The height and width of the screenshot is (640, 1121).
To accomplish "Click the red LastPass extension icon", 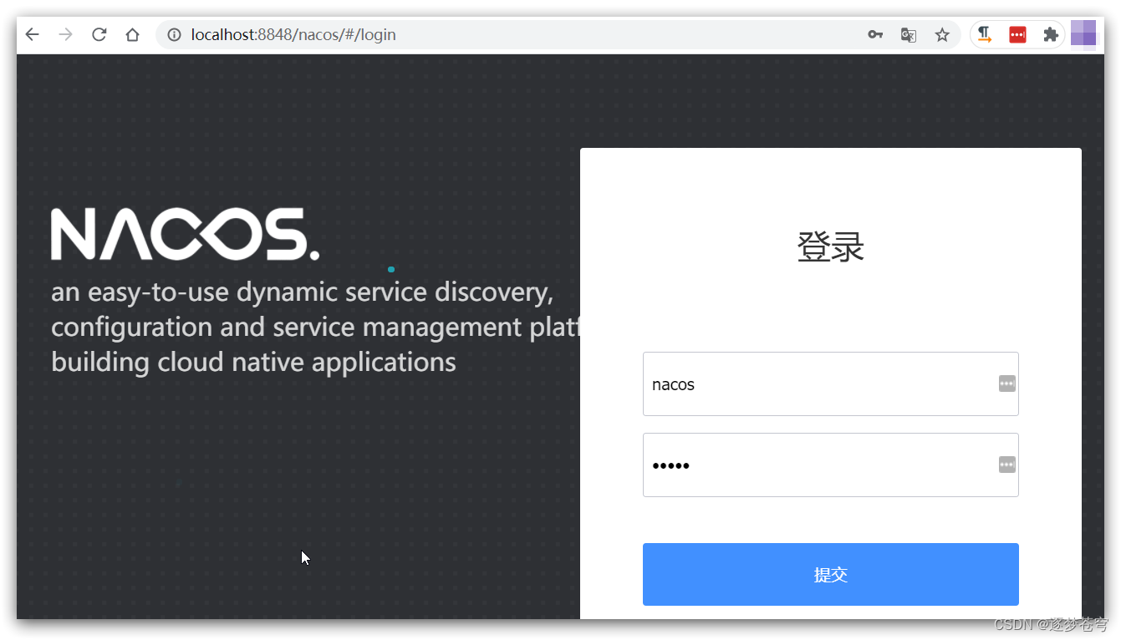I will [x=1017, y=33].
